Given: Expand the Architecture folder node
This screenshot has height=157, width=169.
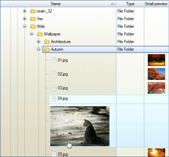Looking at the screenshot, I should tap(38, 42).
